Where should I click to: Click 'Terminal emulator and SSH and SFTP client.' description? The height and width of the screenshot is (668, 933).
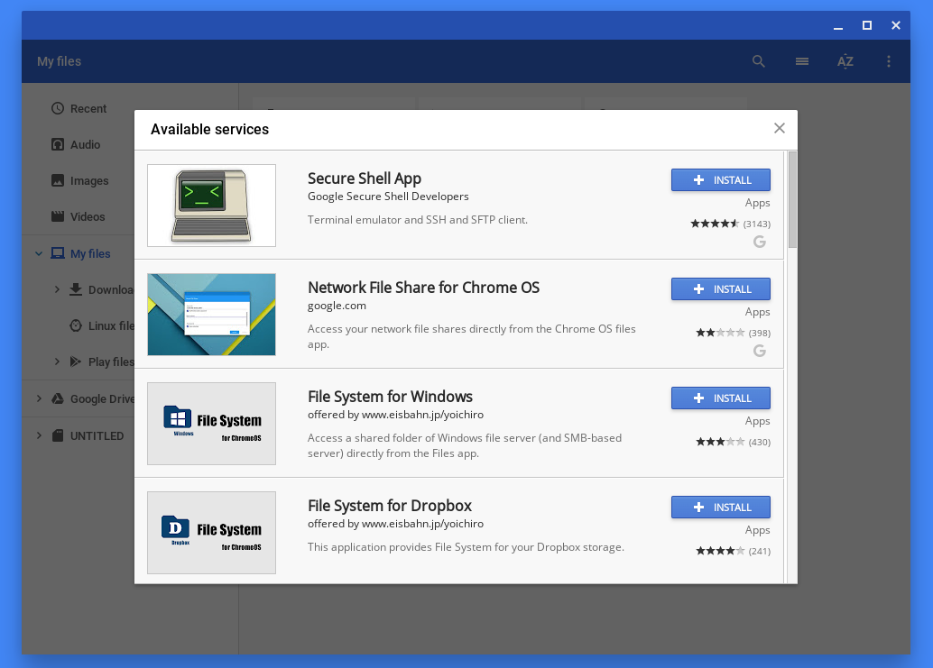click(418, 220)
